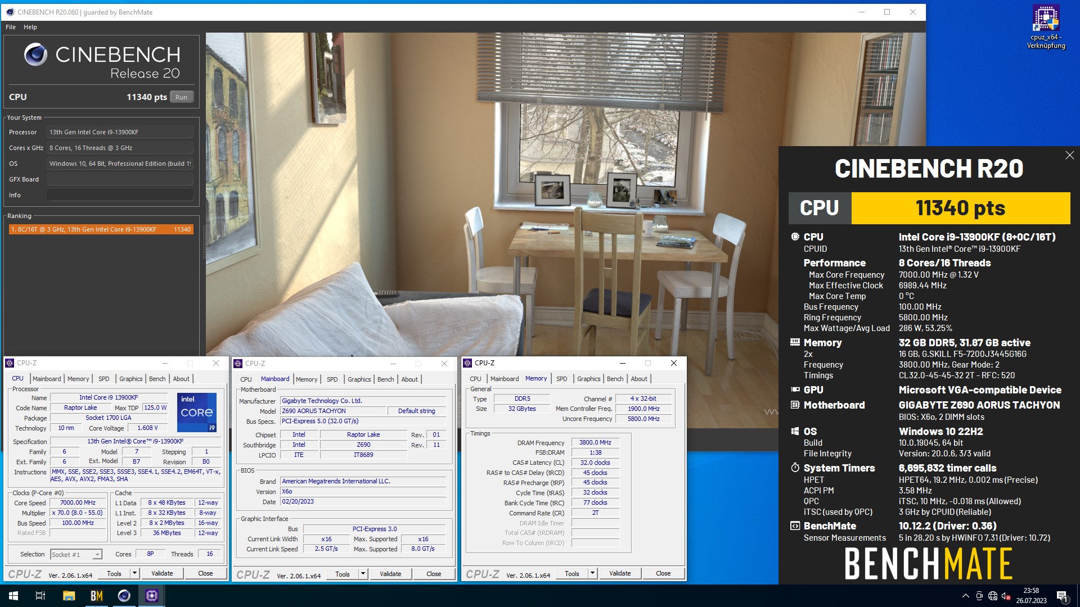
Task: Click the CPU chip icon in BenchMate panel
Action: [795, 237]
